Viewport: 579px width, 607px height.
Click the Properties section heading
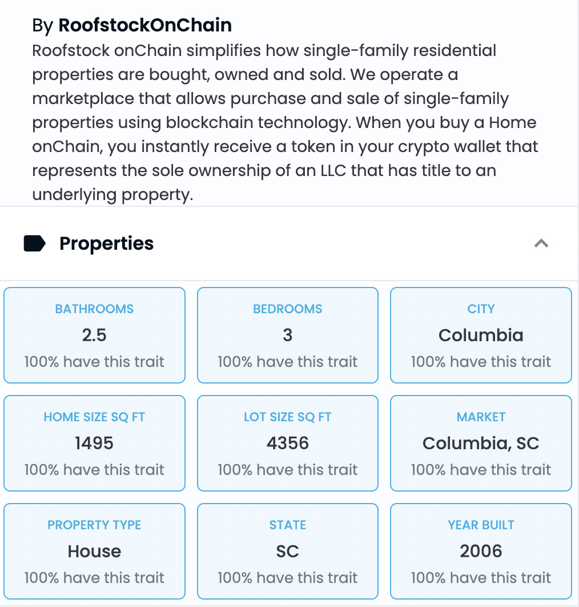tap(106, 243)
